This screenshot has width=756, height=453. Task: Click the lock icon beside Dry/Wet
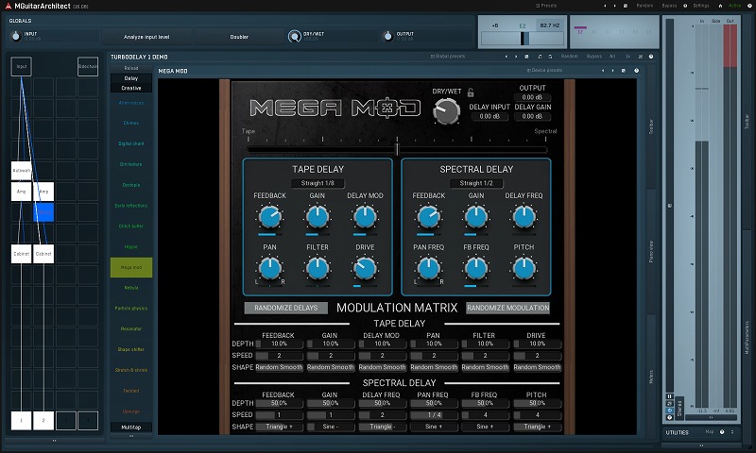pyautogui.click(x=470, y=92)
